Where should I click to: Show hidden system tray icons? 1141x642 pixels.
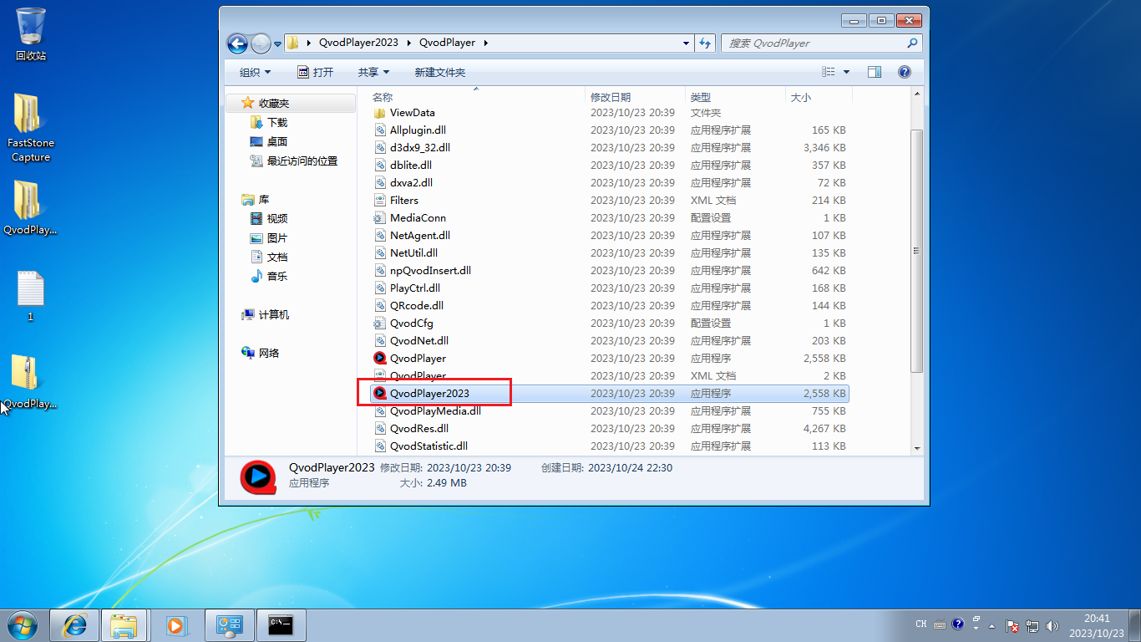991,624
